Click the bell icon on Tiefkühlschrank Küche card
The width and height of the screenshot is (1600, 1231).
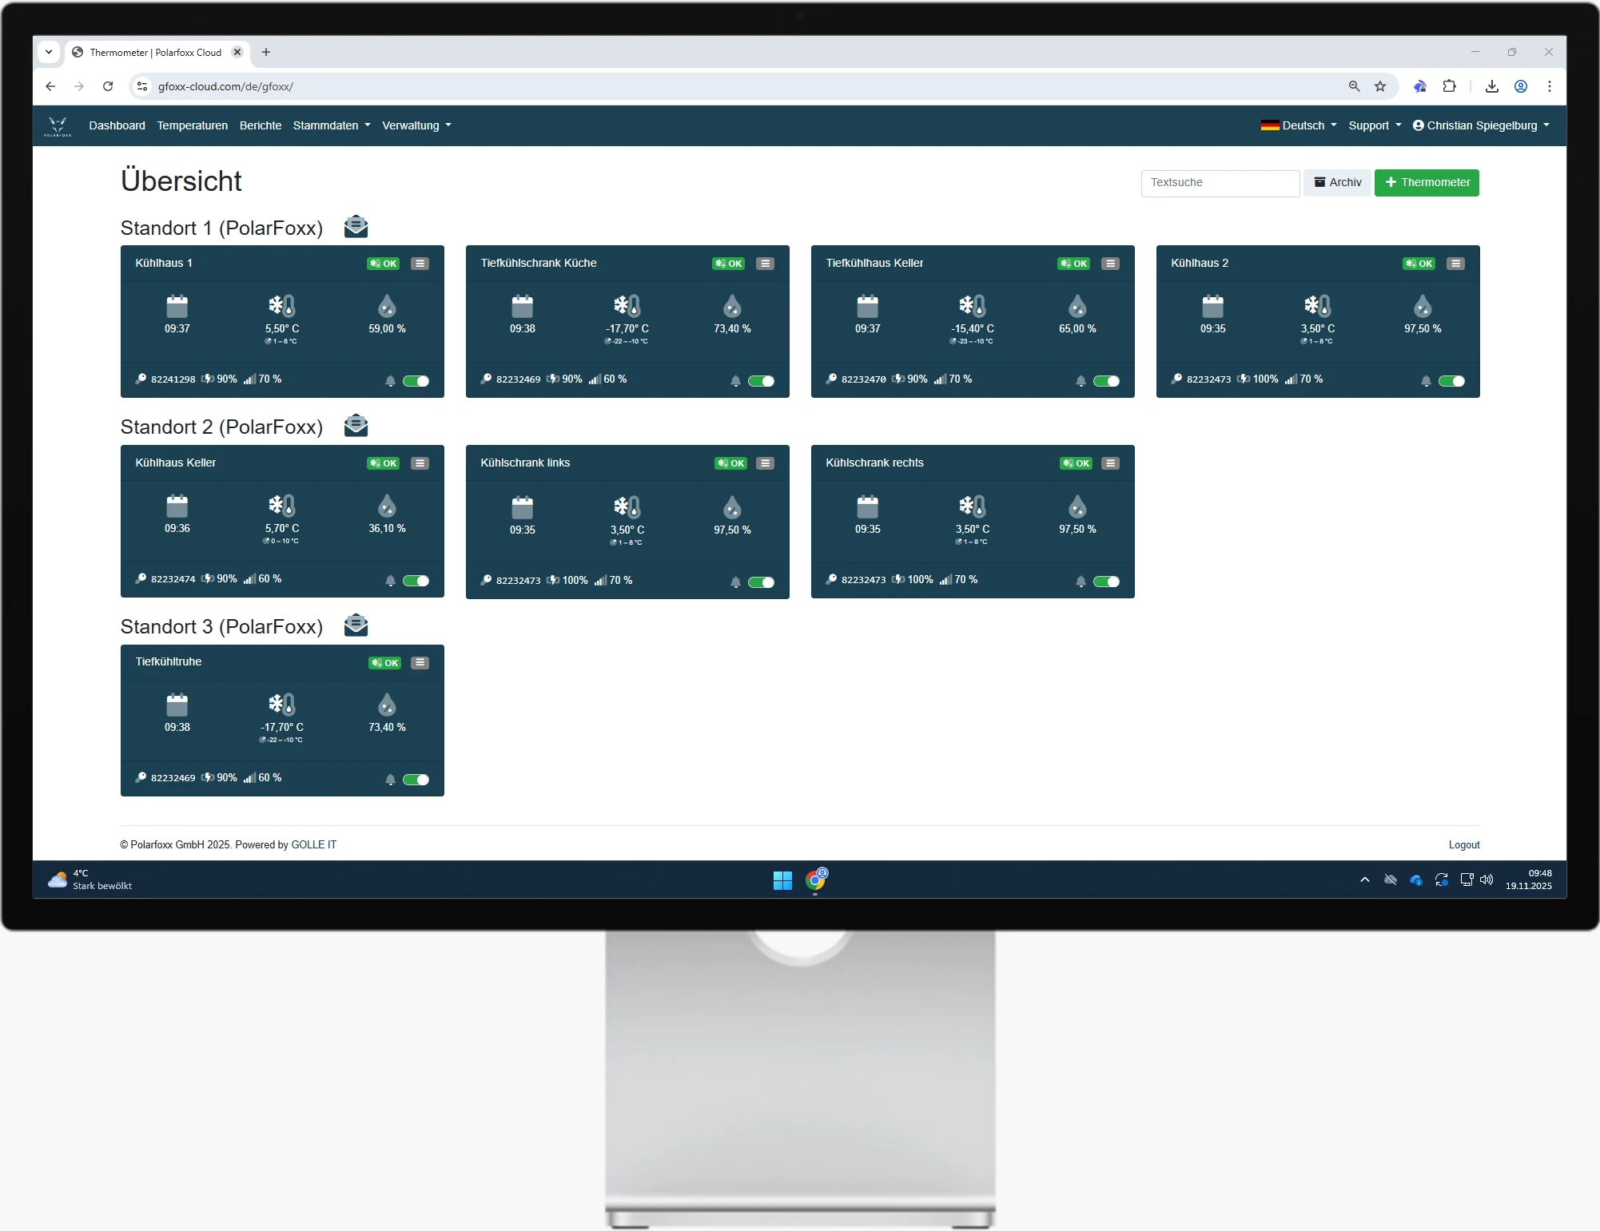735,381
